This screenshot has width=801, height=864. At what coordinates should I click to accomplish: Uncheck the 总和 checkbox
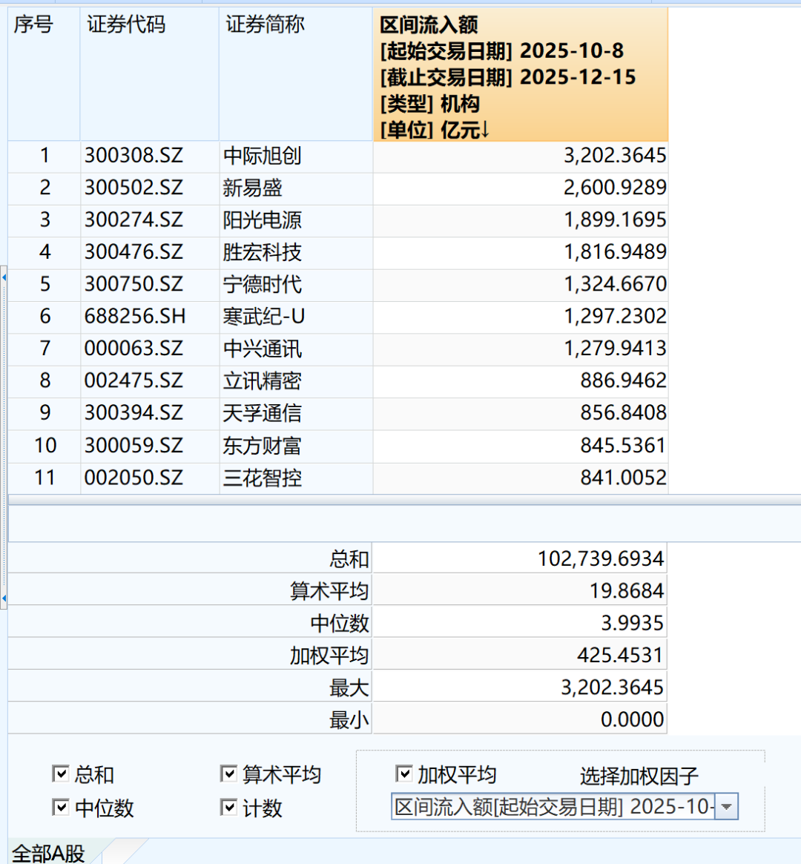[61, 774]
